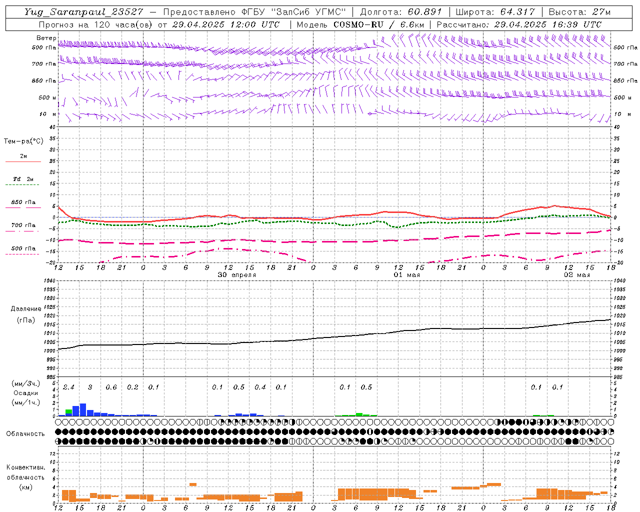Click the Ветер panel label
Screen dimensions: 640x512
click(x=46, y=38)
